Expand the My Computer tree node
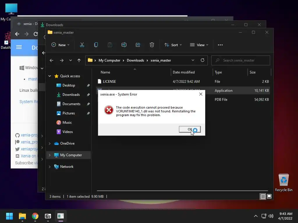Screen dimensions: 298x223 click(x=49, y=155)
